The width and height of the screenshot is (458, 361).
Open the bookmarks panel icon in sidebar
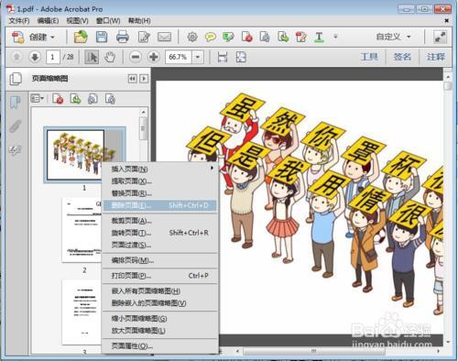(16, 103)
